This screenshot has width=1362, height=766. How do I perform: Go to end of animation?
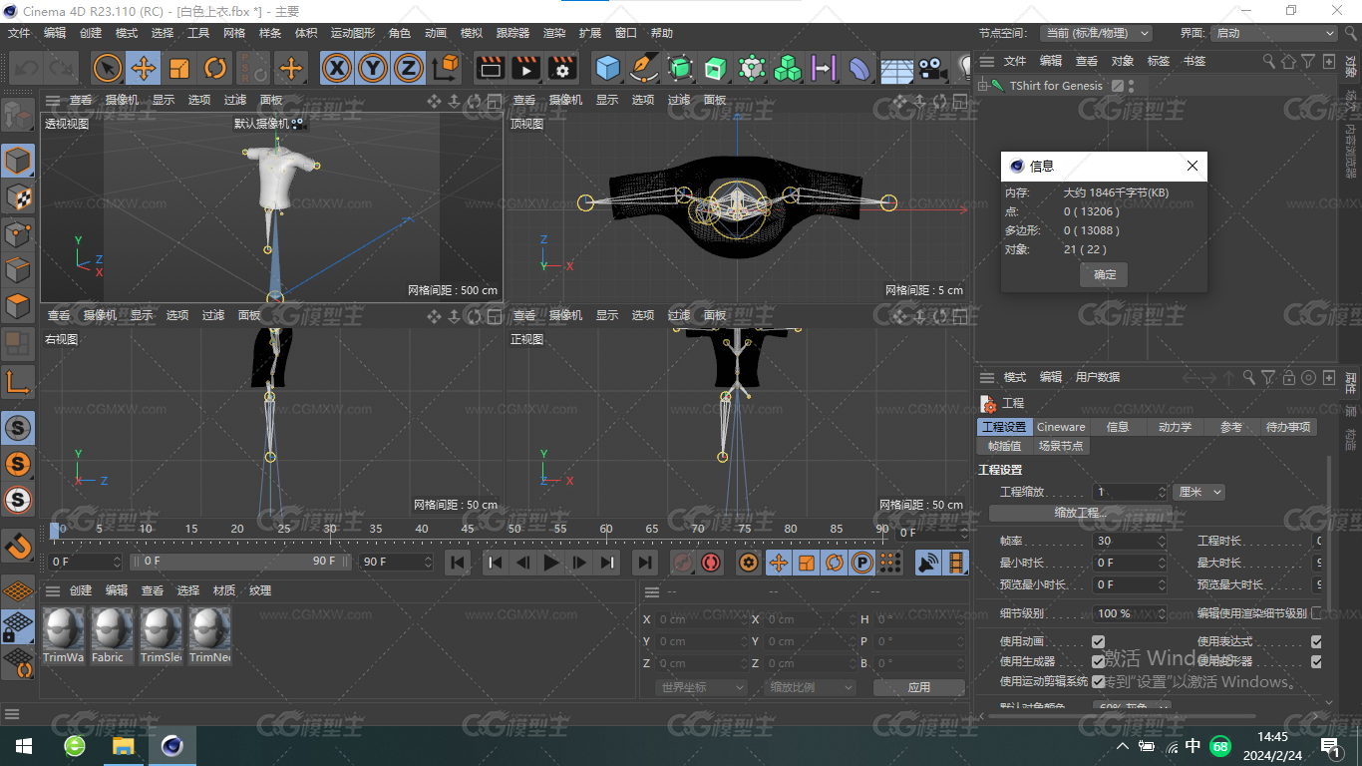(x=645, y=563)
